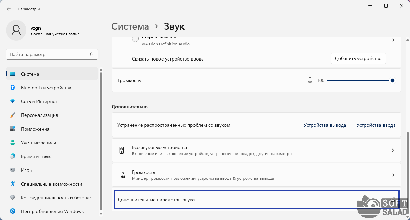The height and width of the screenshot is (220, 410).
Task: Expand the Стерео микшер device chevron
Action: (393, 40)
